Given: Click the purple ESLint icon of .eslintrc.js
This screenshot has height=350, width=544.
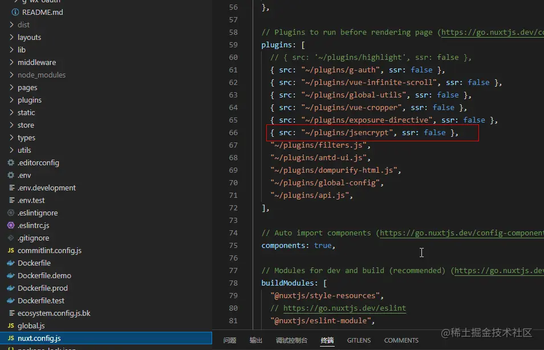Looking at the screenshot, I should pyautogui.click(x=11, y=225).
